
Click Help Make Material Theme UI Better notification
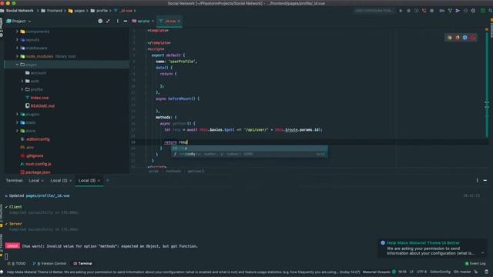click(423, 243)
